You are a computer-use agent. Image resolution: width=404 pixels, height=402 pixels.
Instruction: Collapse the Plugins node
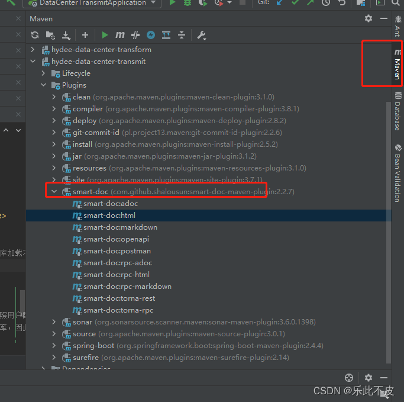[x=44, y=85]
